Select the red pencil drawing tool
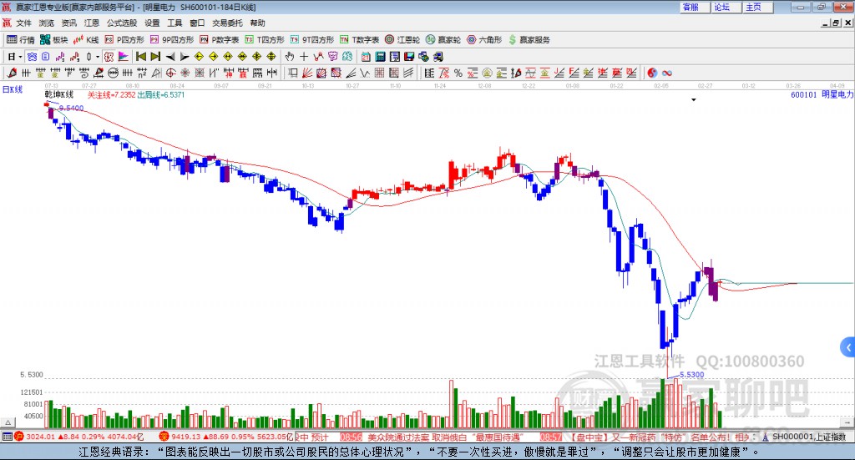This screenshot has height=460, width=855. [x=12, y=73]
